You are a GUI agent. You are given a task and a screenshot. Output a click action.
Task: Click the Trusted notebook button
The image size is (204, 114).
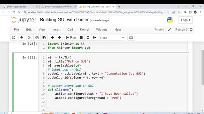(x=159, y=29)
